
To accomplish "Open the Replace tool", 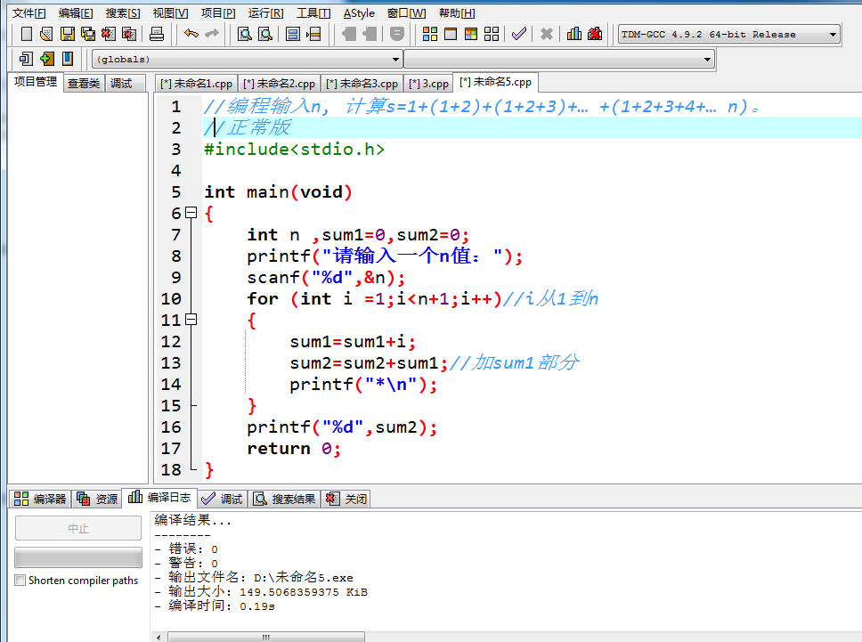I will click(265, 34).
